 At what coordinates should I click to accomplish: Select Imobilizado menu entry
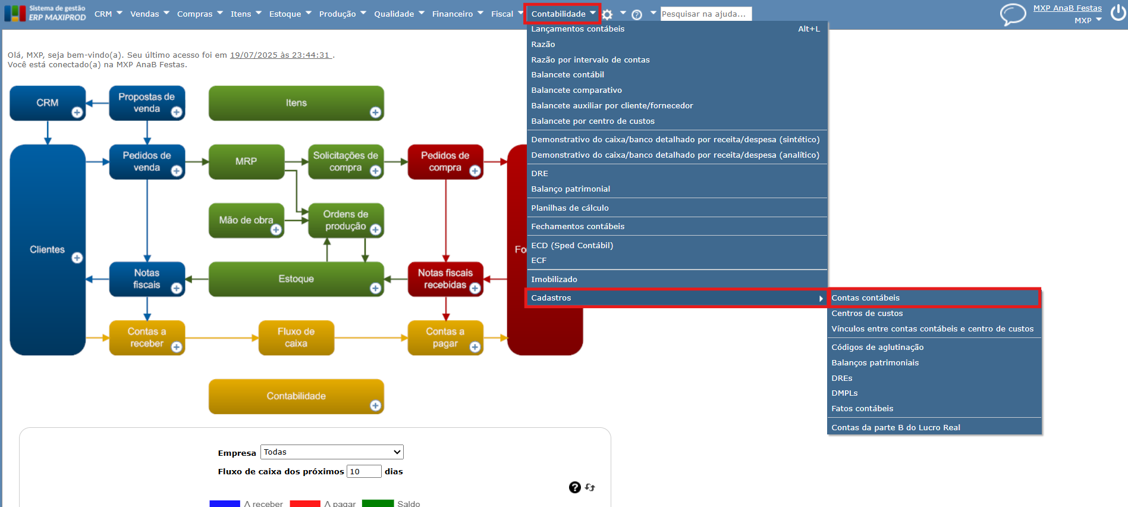pos(677,279)
